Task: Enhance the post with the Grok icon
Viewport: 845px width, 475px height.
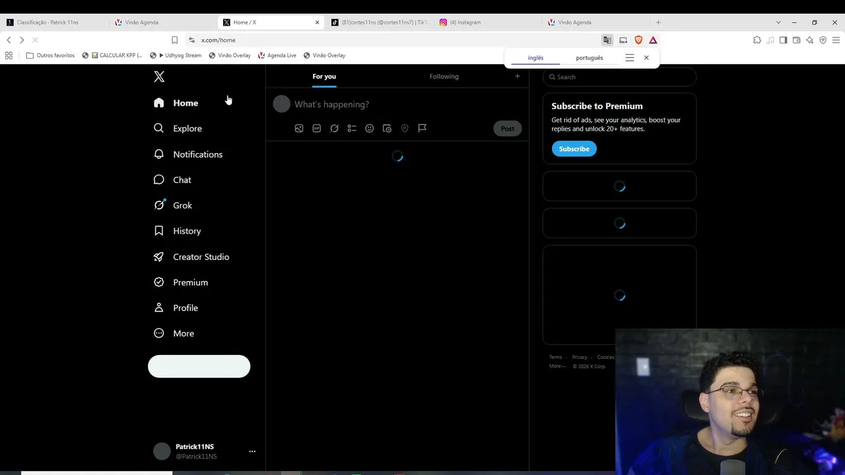Action: click(x=334, y=129)
